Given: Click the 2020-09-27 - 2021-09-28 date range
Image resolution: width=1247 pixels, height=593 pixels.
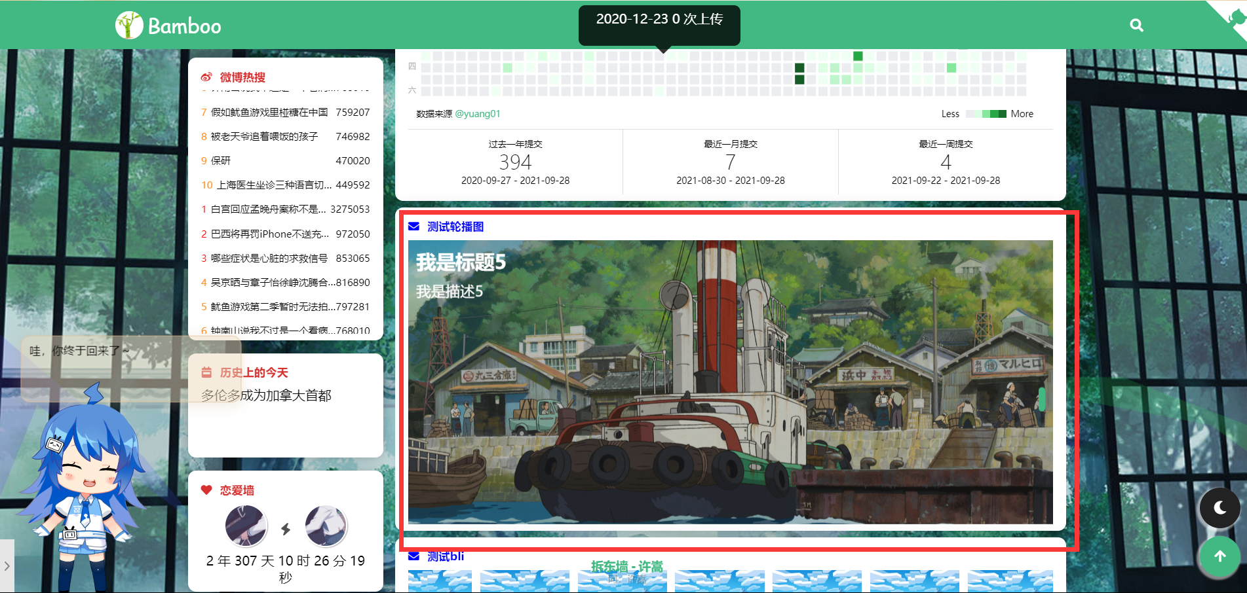Looking at the screenshot, I should point(515,181).
